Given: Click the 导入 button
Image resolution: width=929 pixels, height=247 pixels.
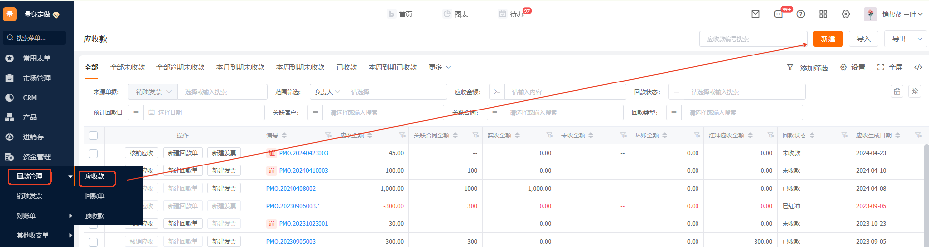Looking at the screenshot, I should [864, 39].
